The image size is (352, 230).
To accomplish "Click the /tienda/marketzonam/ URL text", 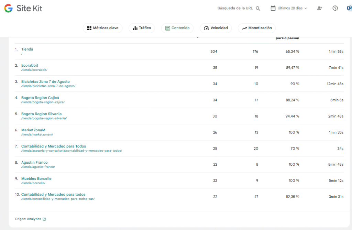I will click(37, 134).
